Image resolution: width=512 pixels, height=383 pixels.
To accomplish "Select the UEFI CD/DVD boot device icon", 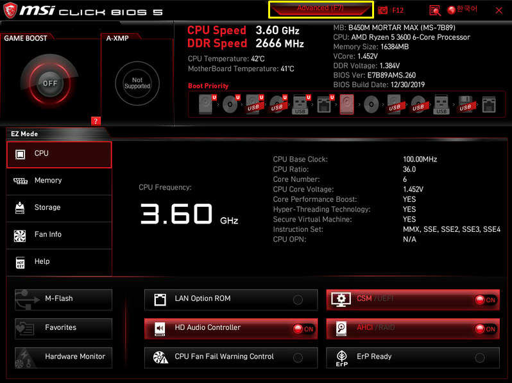I will tap(231, 104).
